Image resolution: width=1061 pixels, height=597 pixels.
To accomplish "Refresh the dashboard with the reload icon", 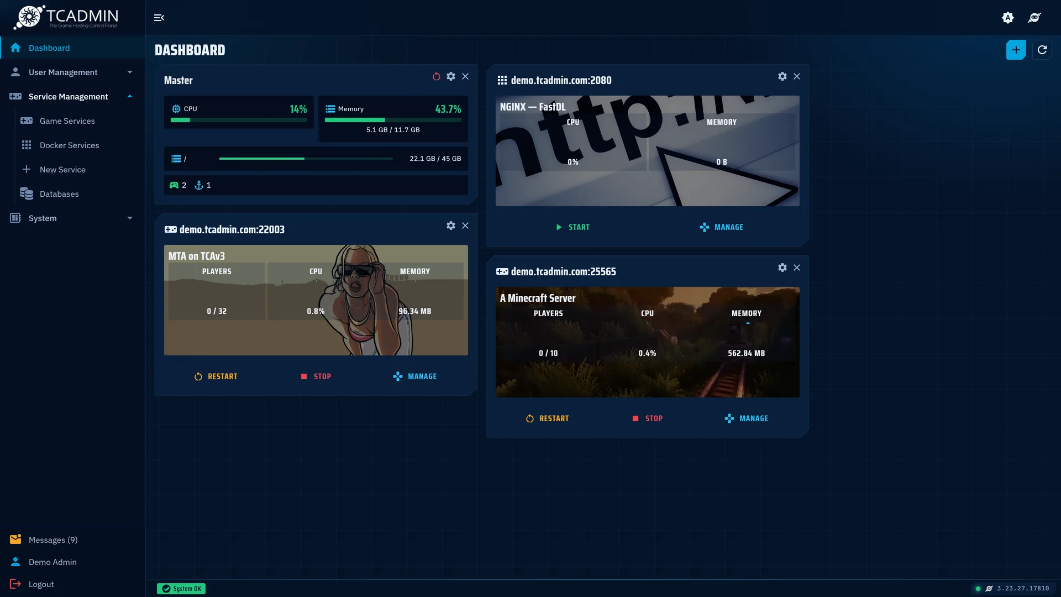I will pyautogui.click(x=1042, y=50).
